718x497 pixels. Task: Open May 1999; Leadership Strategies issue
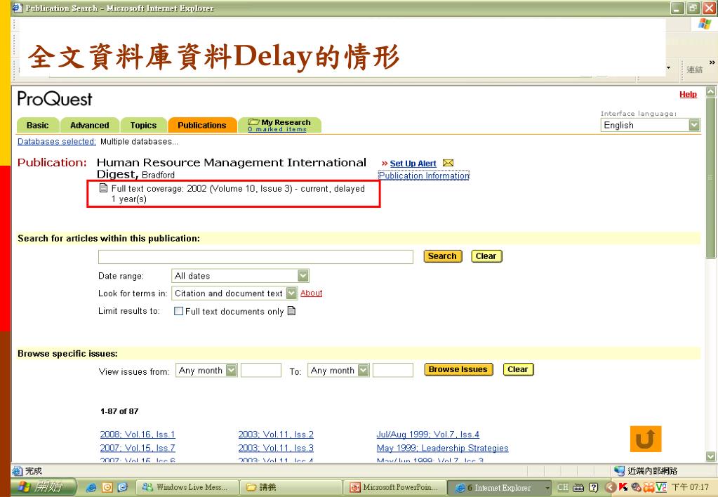[442, 448]
